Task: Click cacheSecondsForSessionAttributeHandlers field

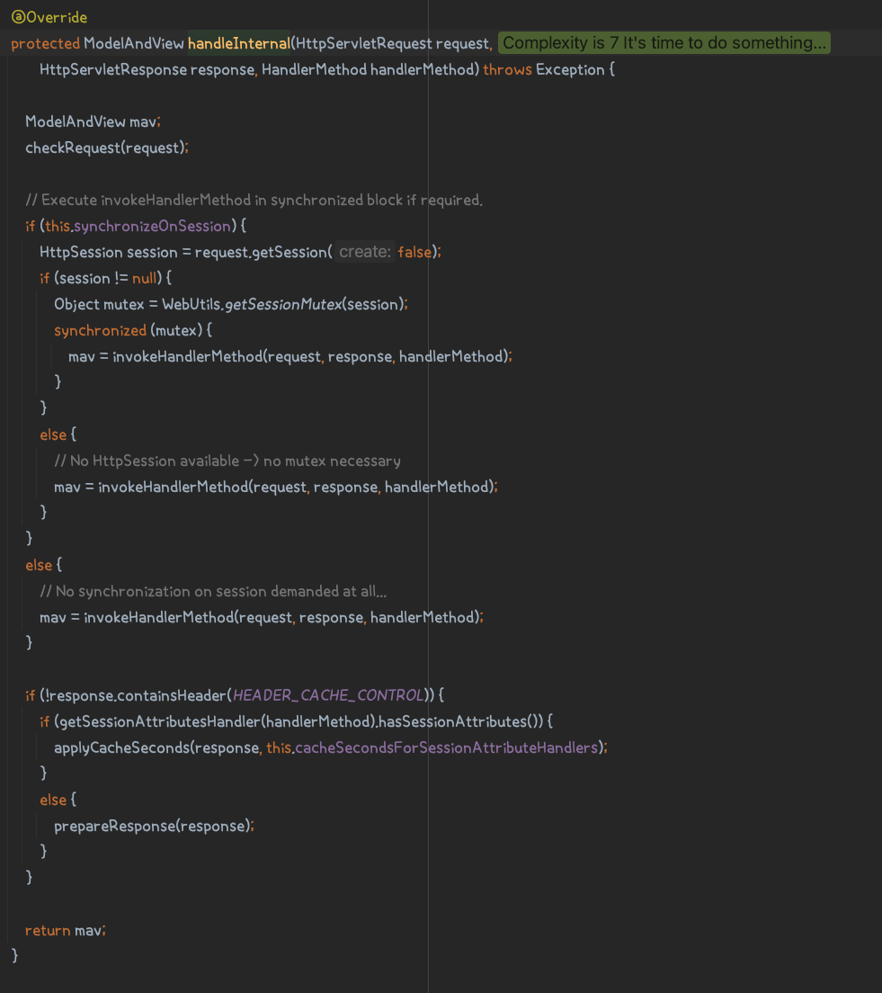Action: point(446,748)
